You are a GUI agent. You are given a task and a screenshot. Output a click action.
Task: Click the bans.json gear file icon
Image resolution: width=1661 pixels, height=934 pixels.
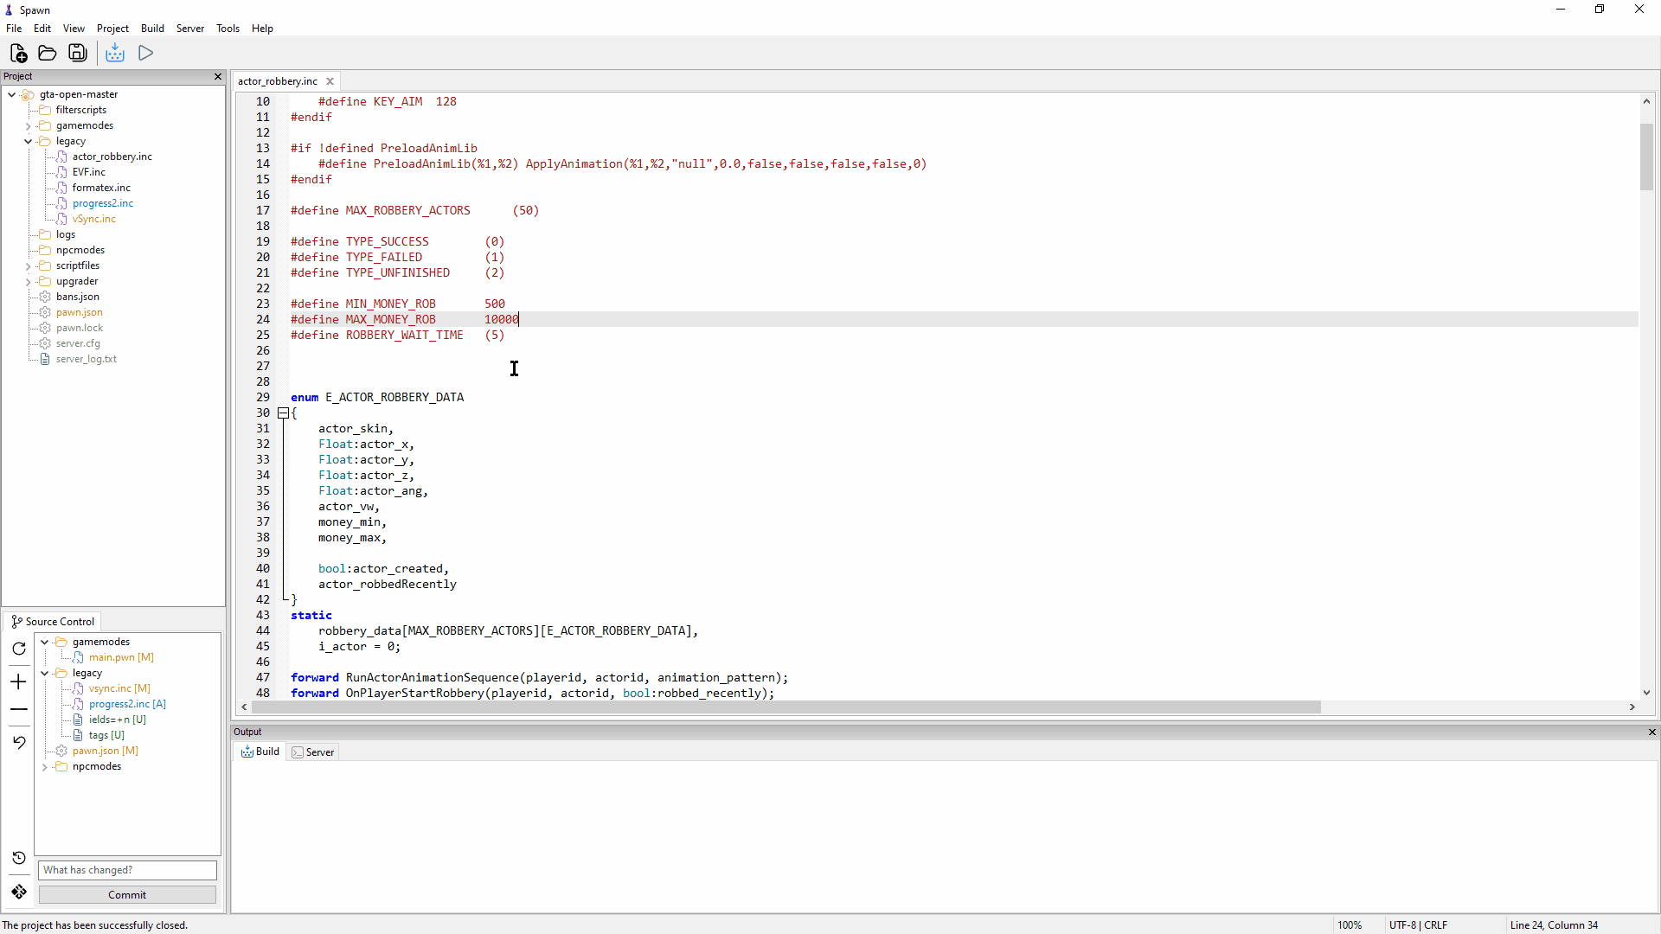tap(45, 297)
